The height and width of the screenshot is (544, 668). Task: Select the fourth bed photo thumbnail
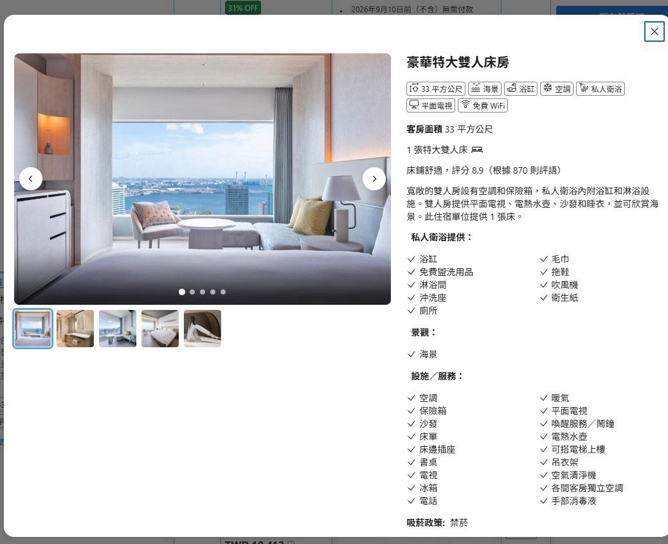point(160,329)
